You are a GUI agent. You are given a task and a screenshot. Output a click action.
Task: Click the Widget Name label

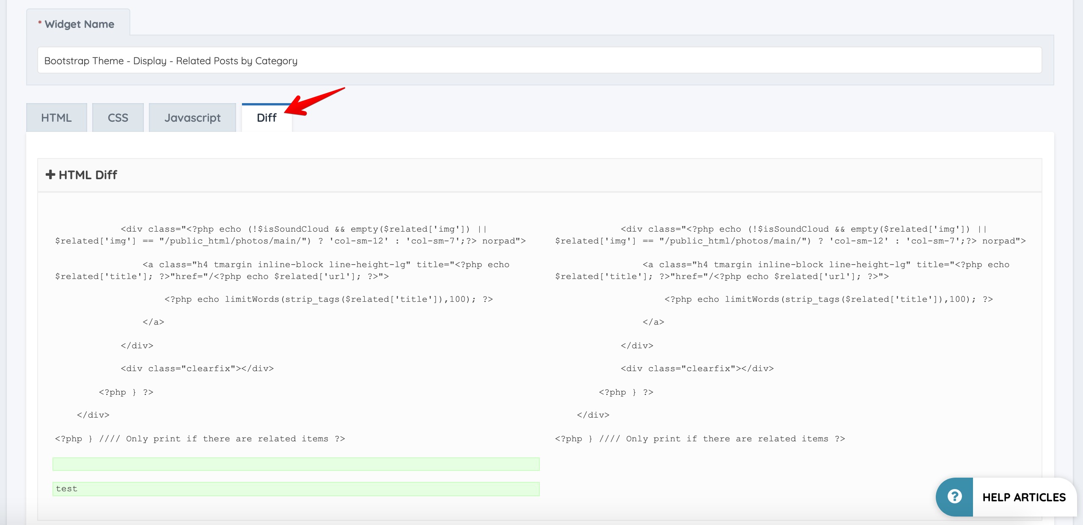click(79, 24)
